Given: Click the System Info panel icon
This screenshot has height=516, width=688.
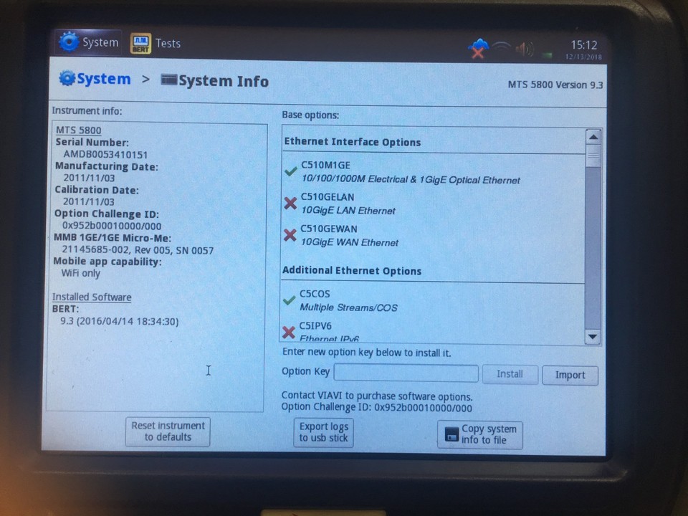Looking at the screenshot, I should (169, 81).
